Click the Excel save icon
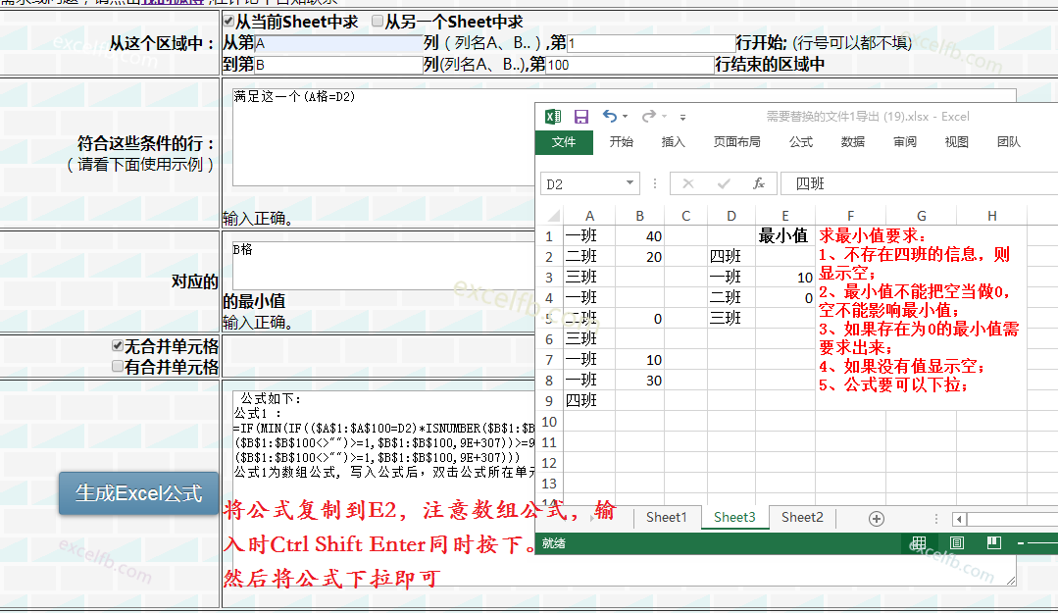 click(x=581, y=117)
